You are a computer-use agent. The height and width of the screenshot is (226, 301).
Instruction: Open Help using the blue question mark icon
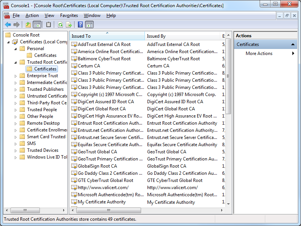(80, 25)
